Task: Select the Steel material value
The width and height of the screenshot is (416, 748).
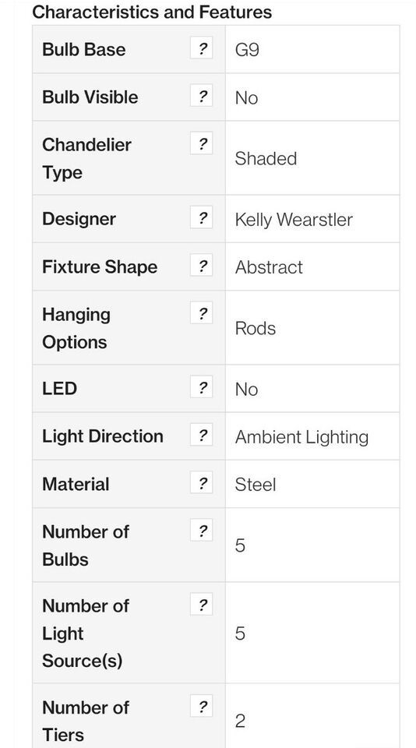Action: click(256, 485)
